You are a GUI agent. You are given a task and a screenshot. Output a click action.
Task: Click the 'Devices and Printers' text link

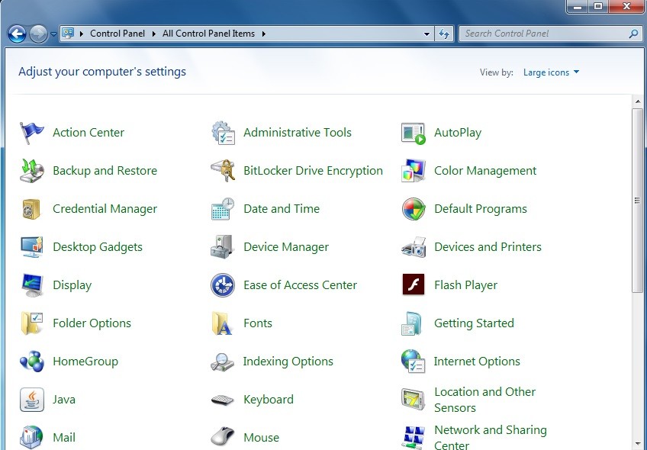click(x=488, y=247)
